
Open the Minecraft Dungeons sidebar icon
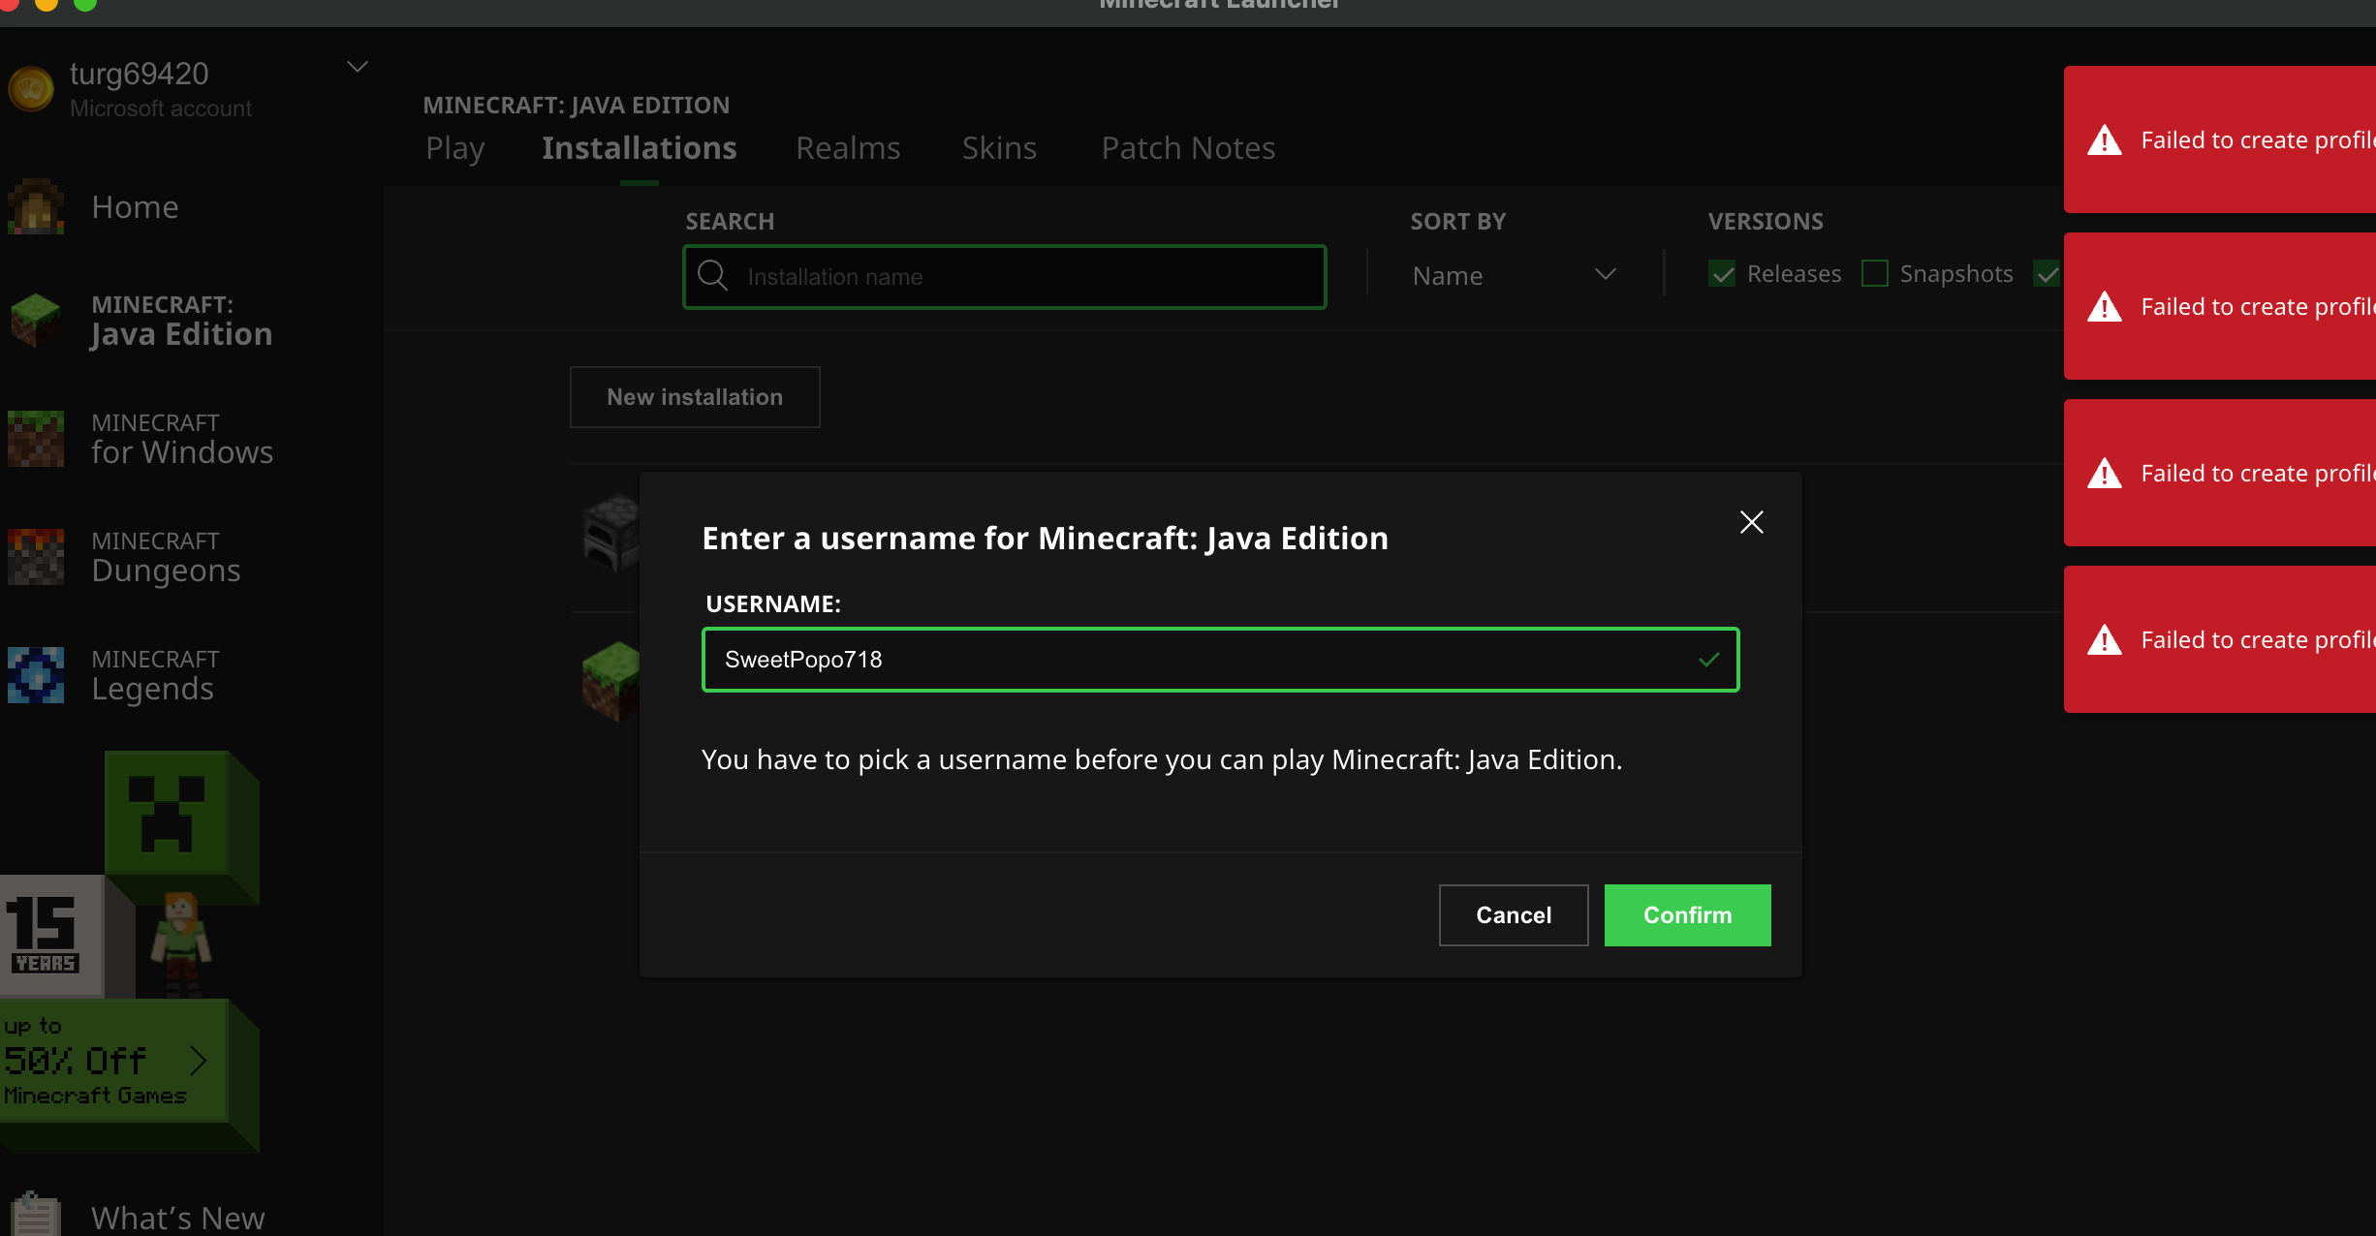coord(36,557)
